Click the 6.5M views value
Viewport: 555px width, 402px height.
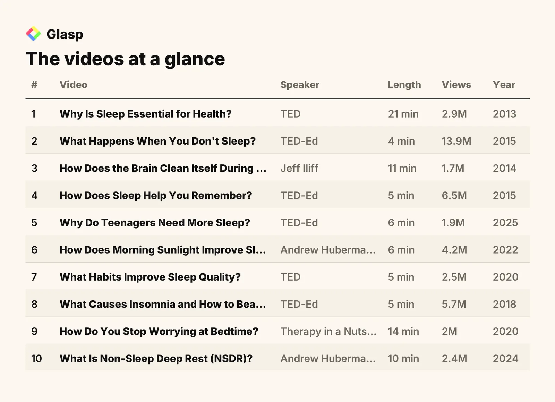[454, 196]
